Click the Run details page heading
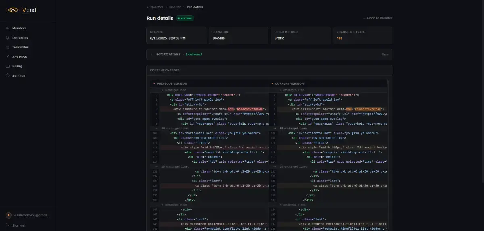 point(160,18)
